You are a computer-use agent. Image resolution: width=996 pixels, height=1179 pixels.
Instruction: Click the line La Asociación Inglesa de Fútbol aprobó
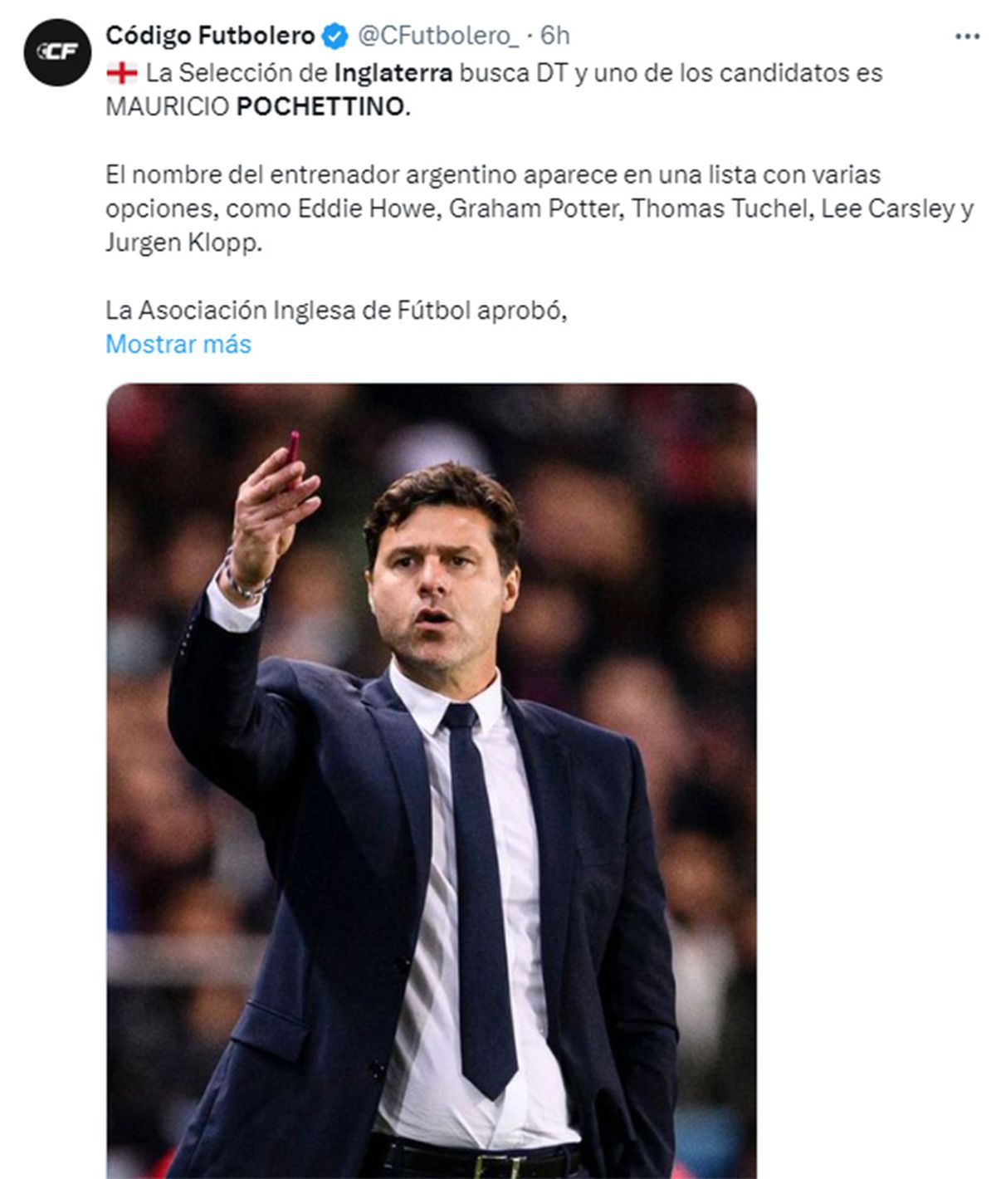(x=336, y=311)
